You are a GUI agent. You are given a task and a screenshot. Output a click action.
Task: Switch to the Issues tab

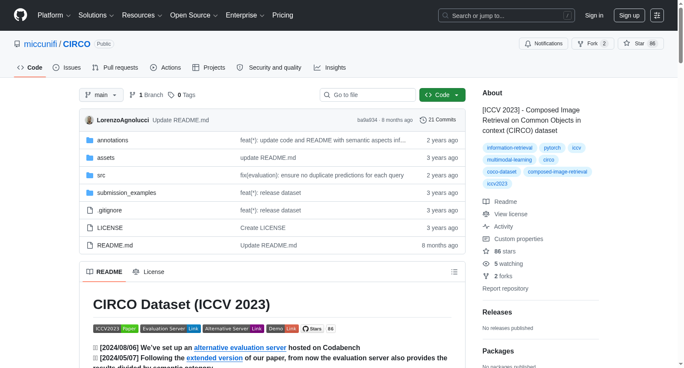tap(67, 68)
